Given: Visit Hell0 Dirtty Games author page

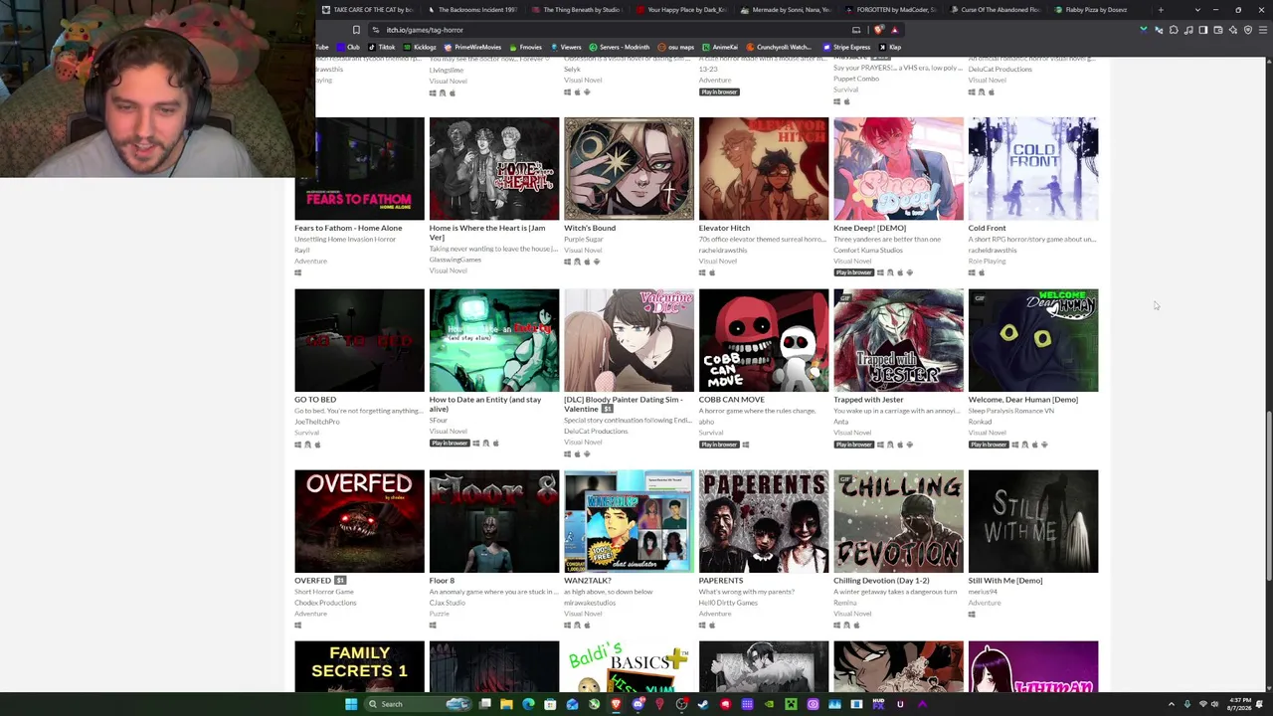Looking at the screenshot, I should tap(728, 603).
